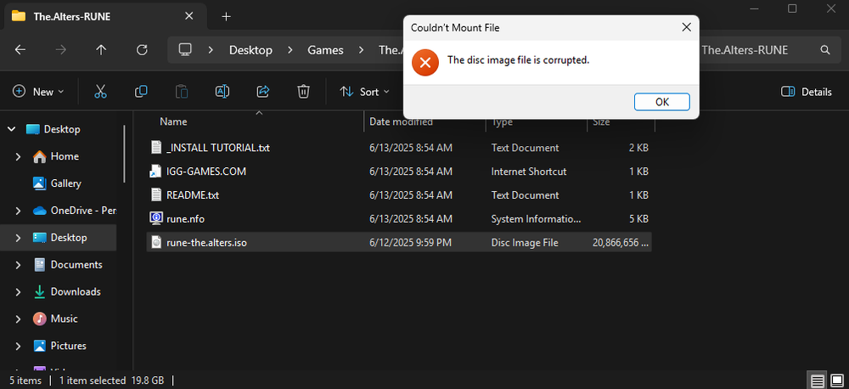
Task: Add a new tab with plus button
Action: (x=227, y=16)
